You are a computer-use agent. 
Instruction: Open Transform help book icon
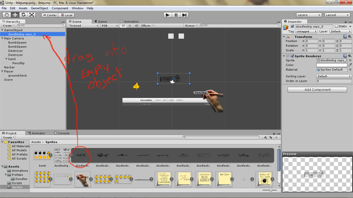pos(345,37)
